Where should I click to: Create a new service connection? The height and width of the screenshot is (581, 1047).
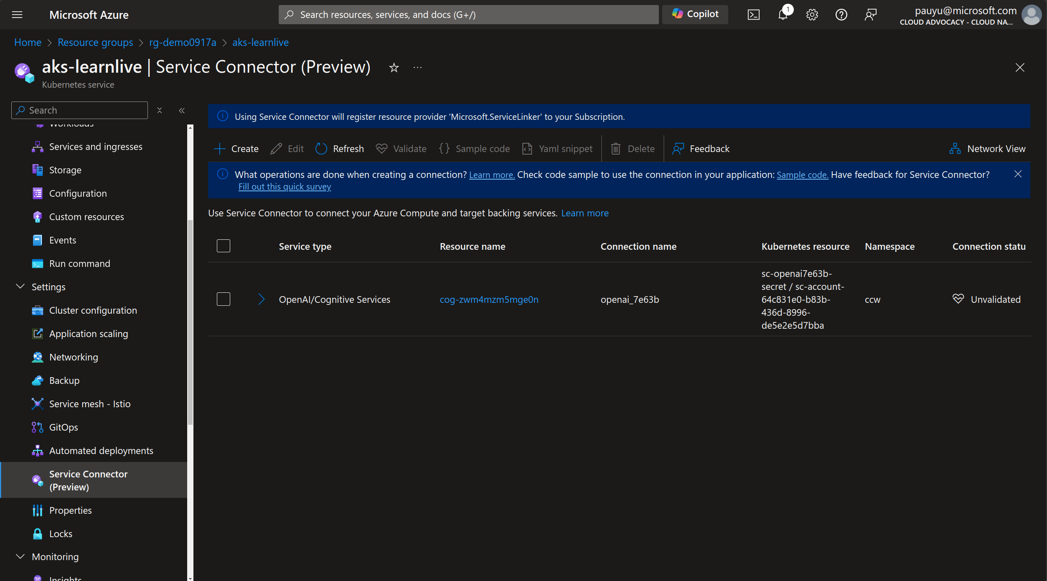(236, 149)
